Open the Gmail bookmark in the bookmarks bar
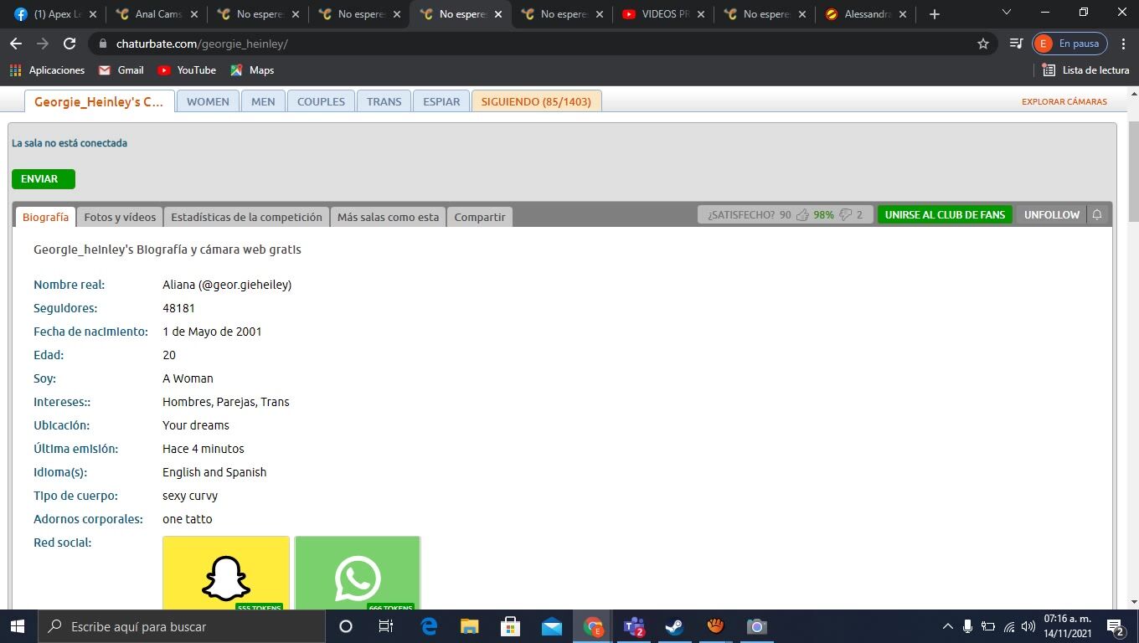 click(121, 70)
